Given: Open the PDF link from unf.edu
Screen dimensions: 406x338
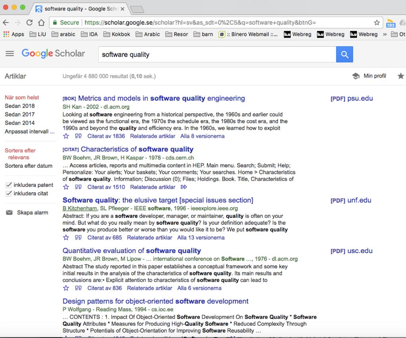Looking at the screenshot, I should coord(351,201).
